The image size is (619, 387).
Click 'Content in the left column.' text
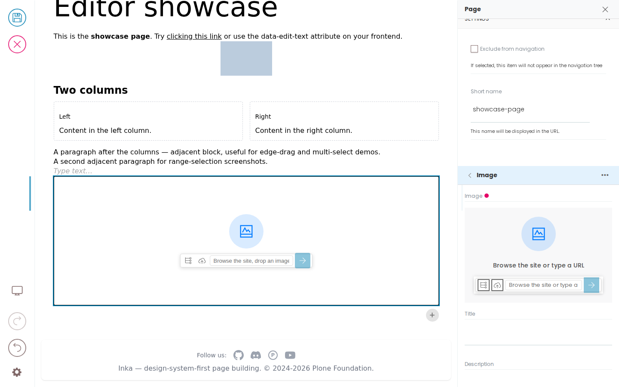tap(105, 131)
